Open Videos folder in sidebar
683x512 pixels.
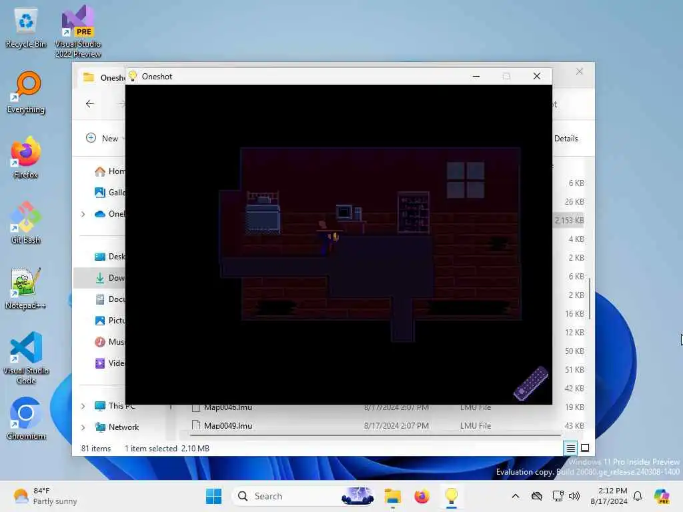point(110,363)
